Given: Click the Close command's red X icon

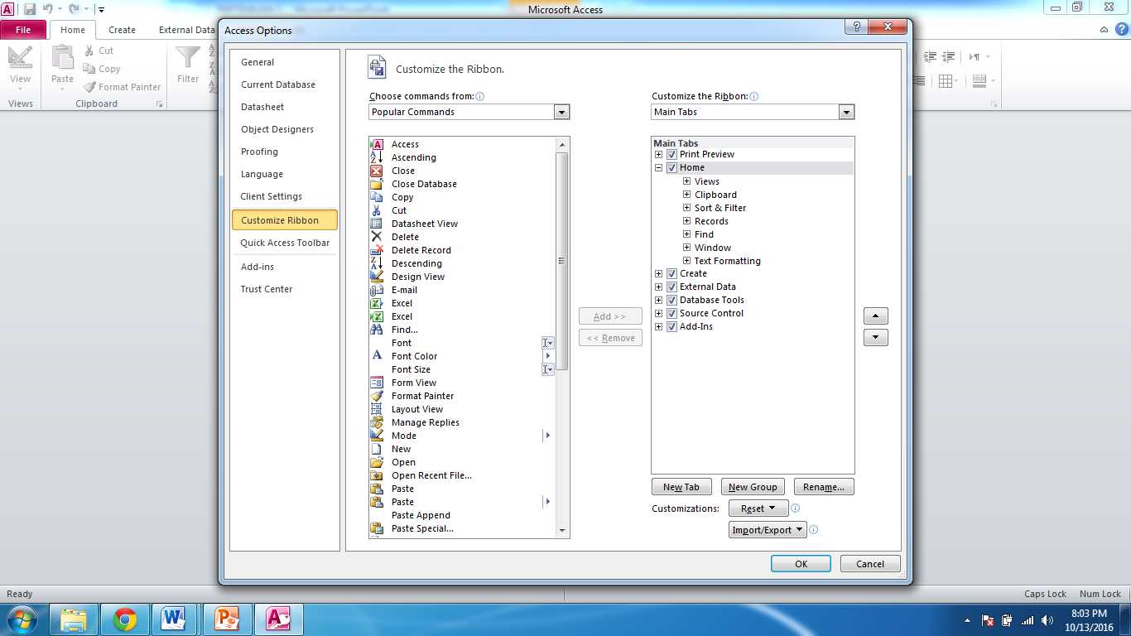Looking at the screenshot, I should pyautogui.click(x=377, y=171).
